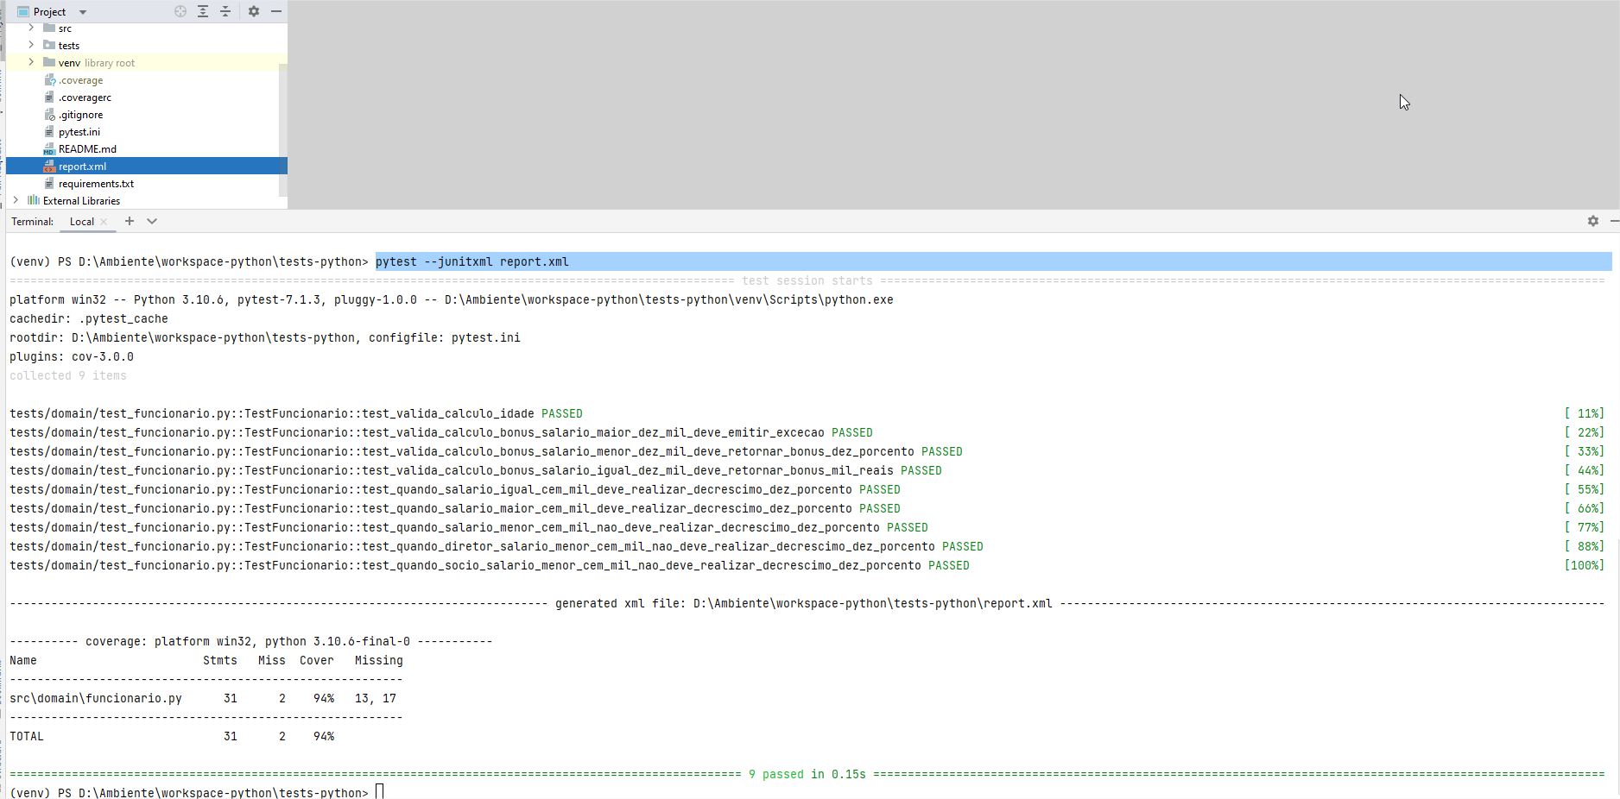The width and height of the screenshot is (1620, 799).
Task: Open the terminal tabs chevron dropdown
Action: [x=152, y=221]
